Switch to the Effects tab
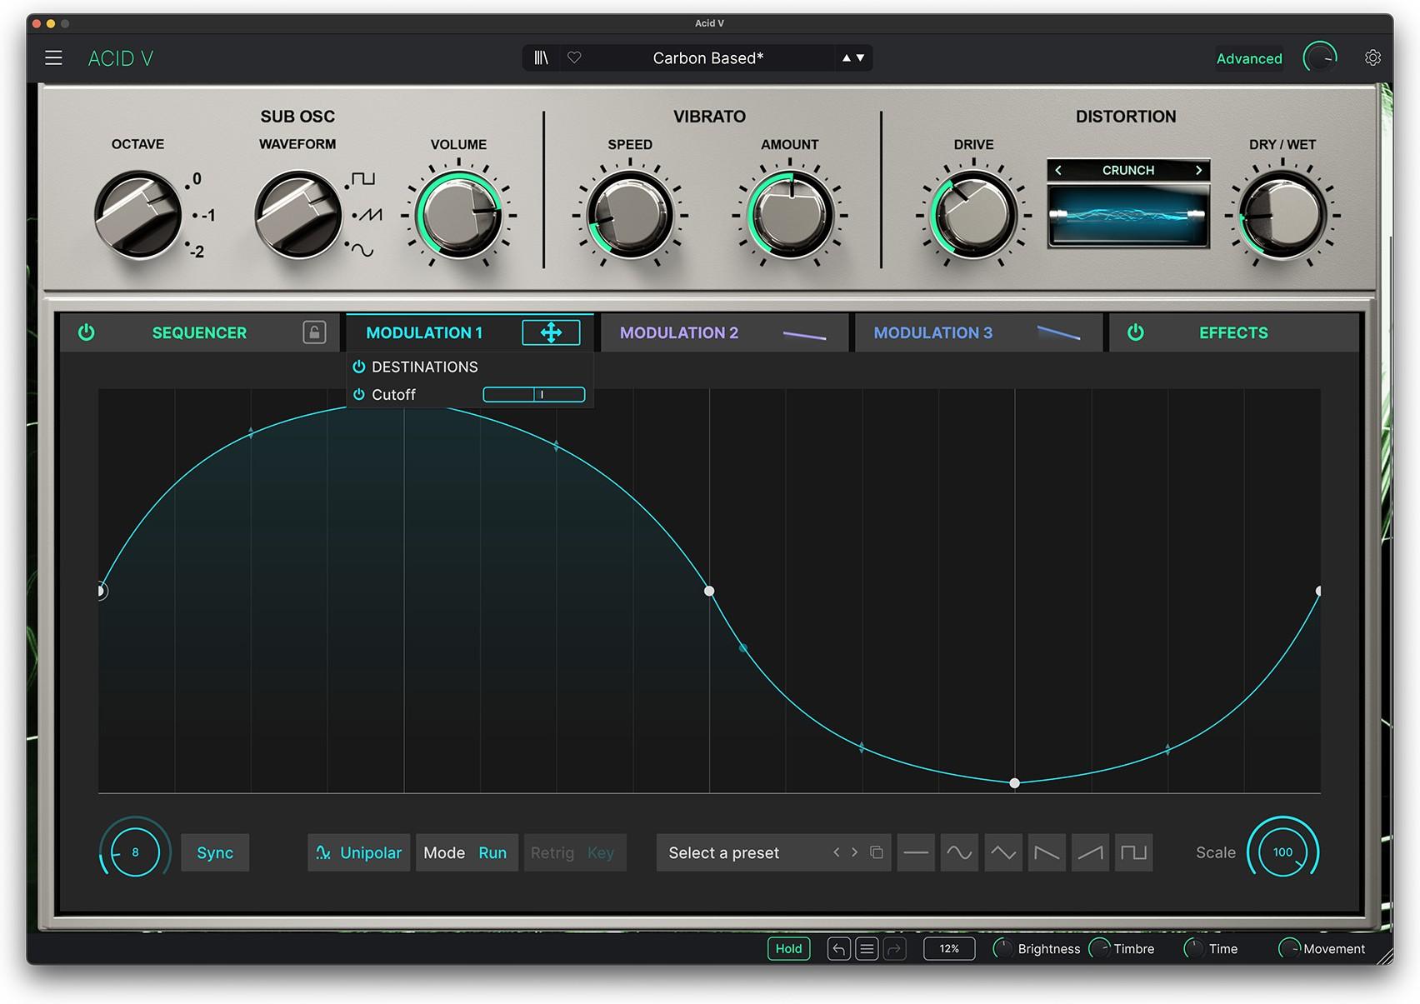1420x1004 pixels. pyautogui.click(x=1233, y=332)
